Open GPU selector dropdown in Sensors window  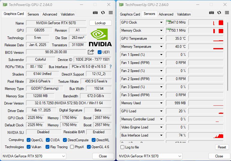150,156
